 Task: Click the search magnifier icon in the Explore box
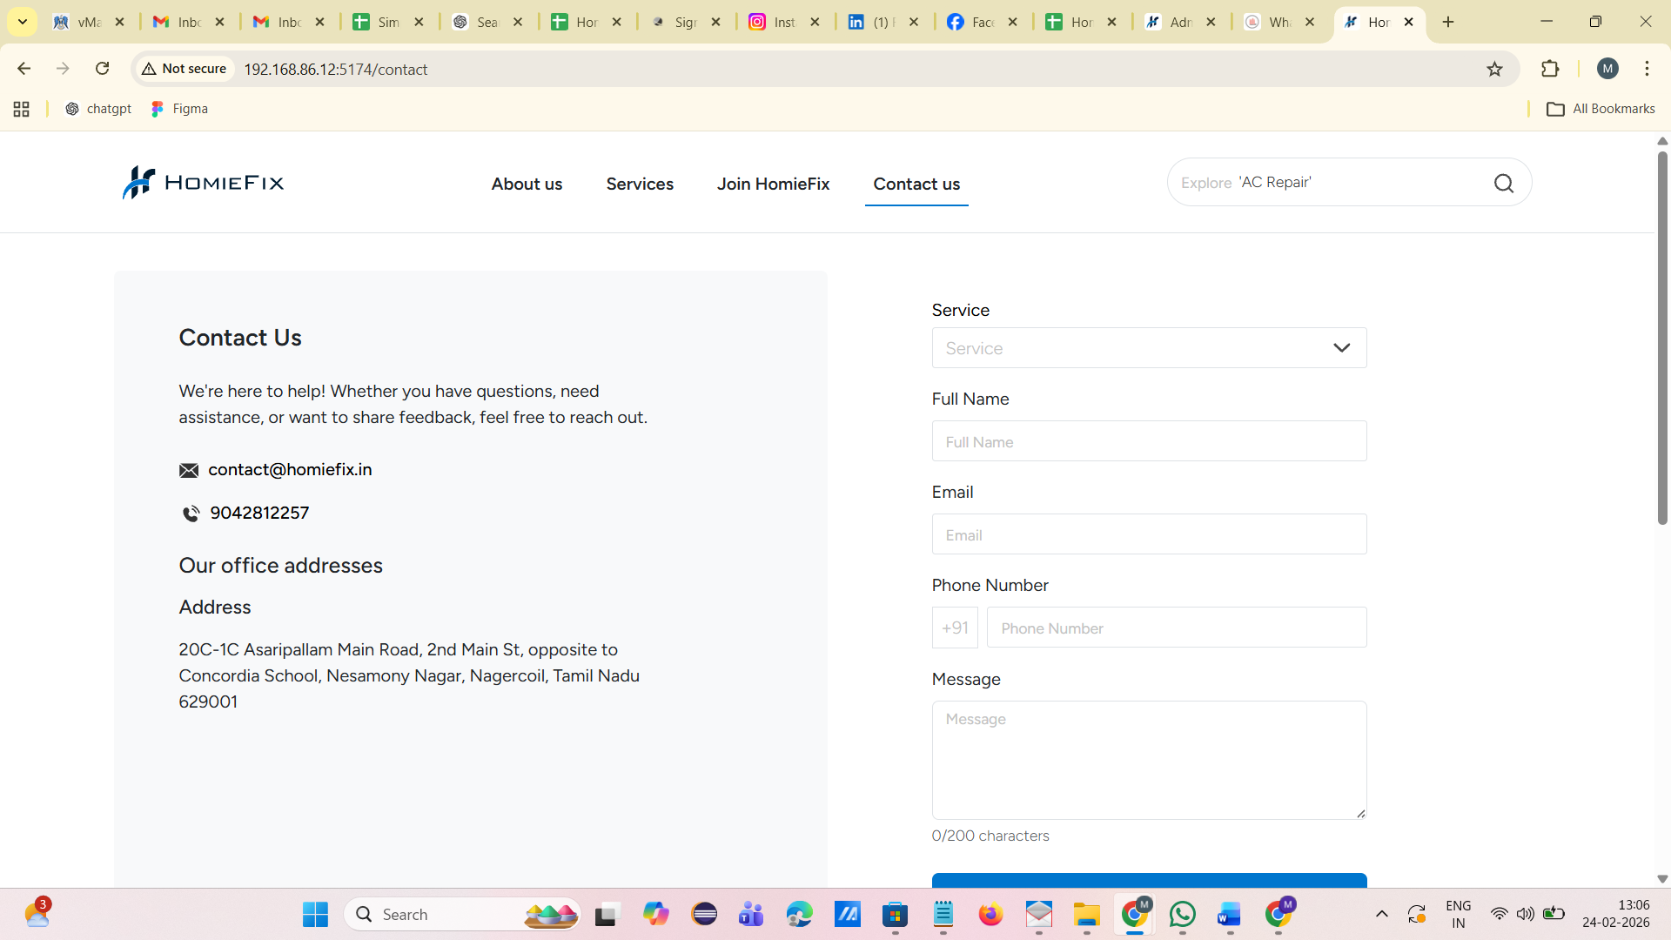tap(1504, 183)
